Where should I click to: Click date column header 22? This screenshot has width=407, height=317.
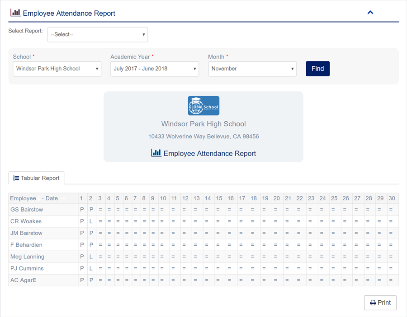click(301, 198)
